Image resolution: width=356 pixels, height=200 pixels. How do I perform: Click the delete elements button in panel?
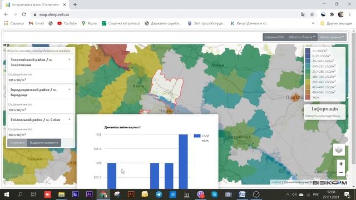(44, 143)
